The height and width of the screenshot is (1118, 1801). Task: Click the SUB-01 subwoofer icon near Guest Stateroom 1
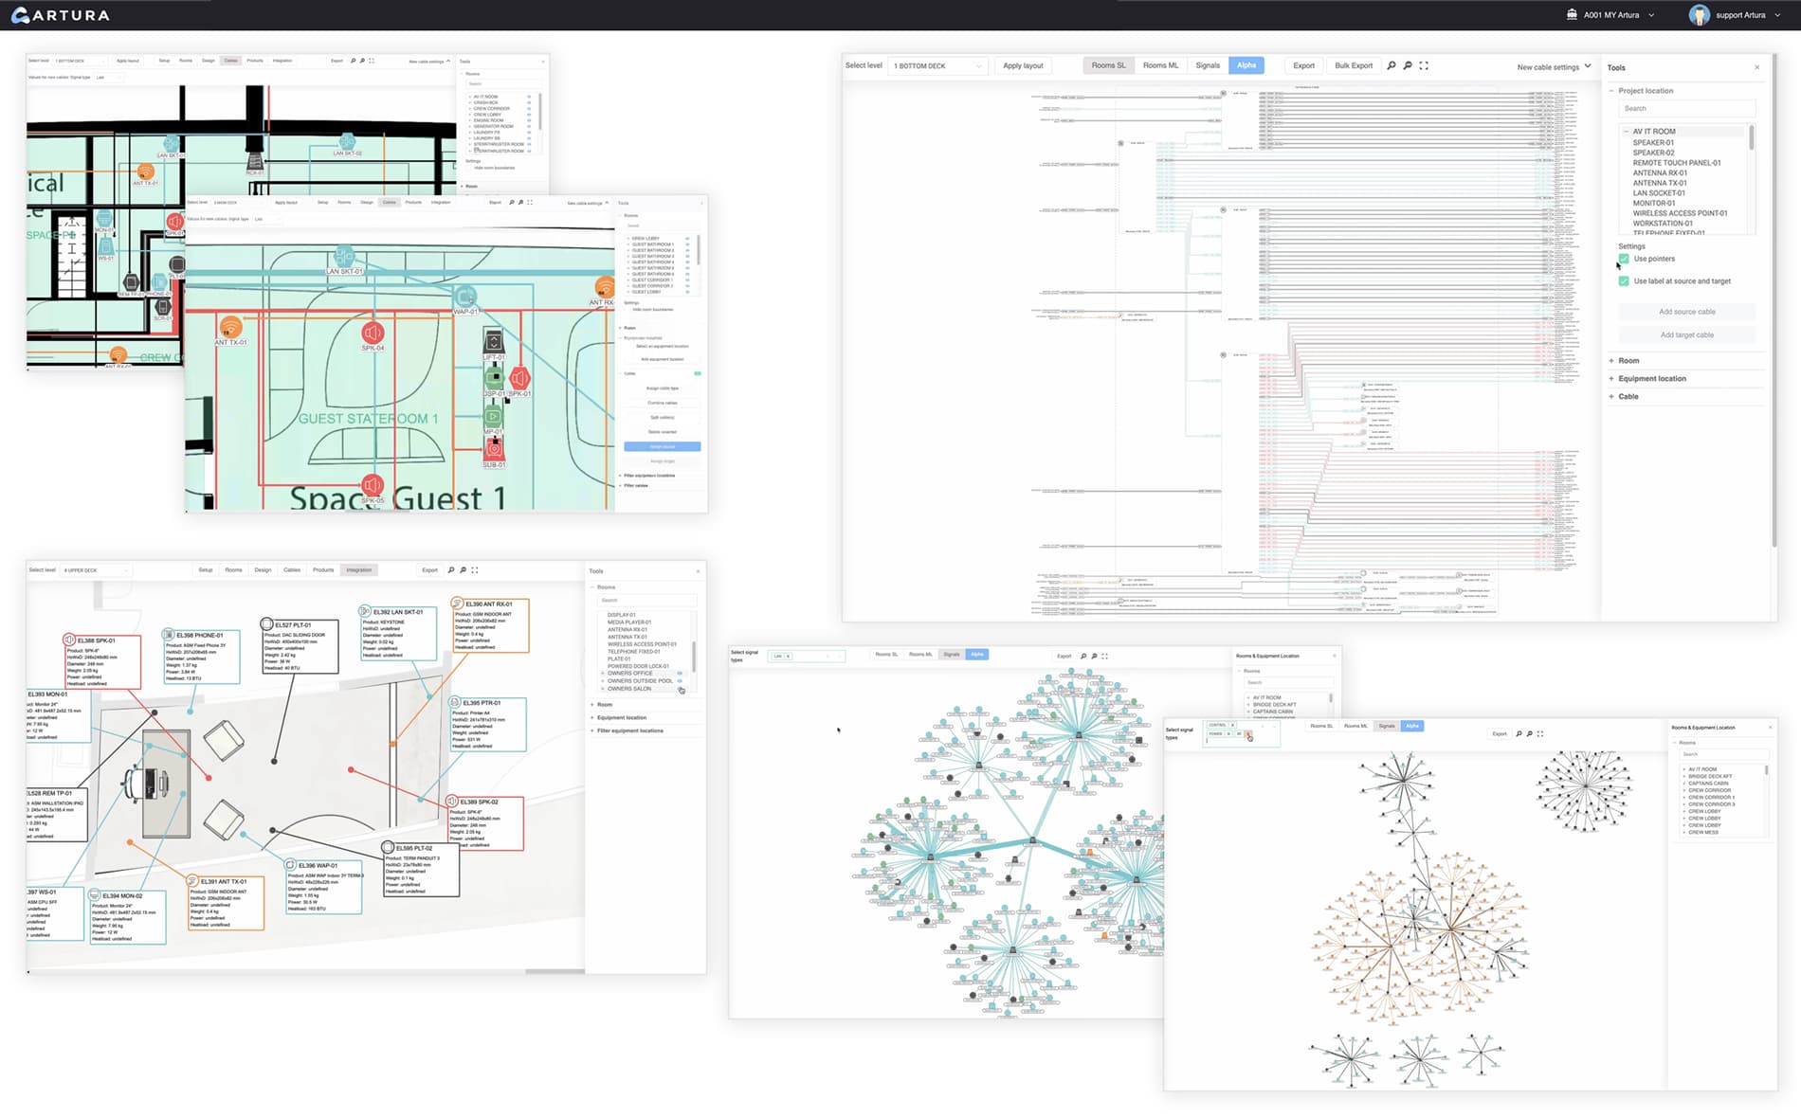(495, 449)
